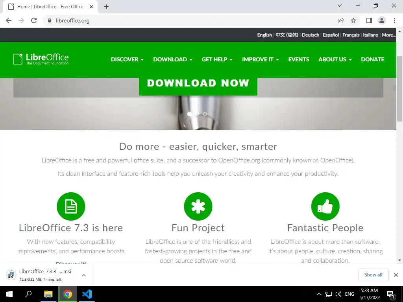Open the Chrome profile avatar
The height and width of the screenshot is (302, 403).
pyautogui.click(x=382, y=20)
